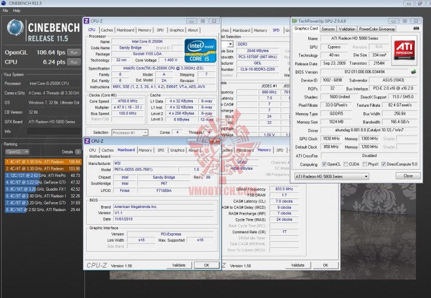Click Validate in Mainboard CPU-Z window
The height and width of the screenshot is (298, 431).
(179, 265)
